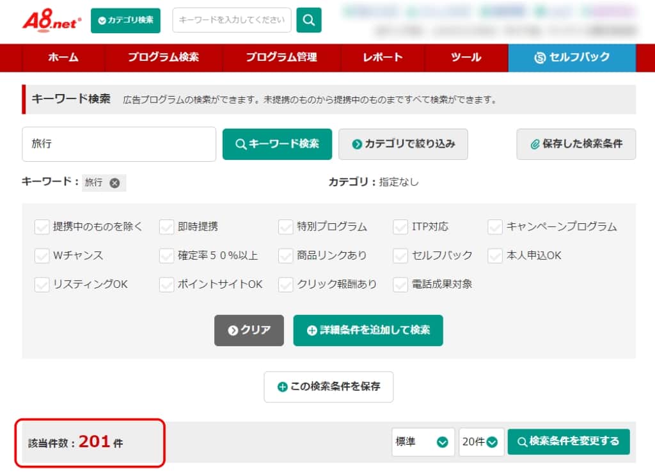Image resolution: width=655 pixels, height=476 pixels.
Task: Check the 確定率５０%以上 checkbox
Action: coord(167,256)
